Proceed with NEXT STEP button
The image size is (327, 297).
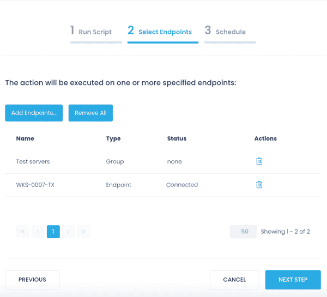click(x=293, y=280)
